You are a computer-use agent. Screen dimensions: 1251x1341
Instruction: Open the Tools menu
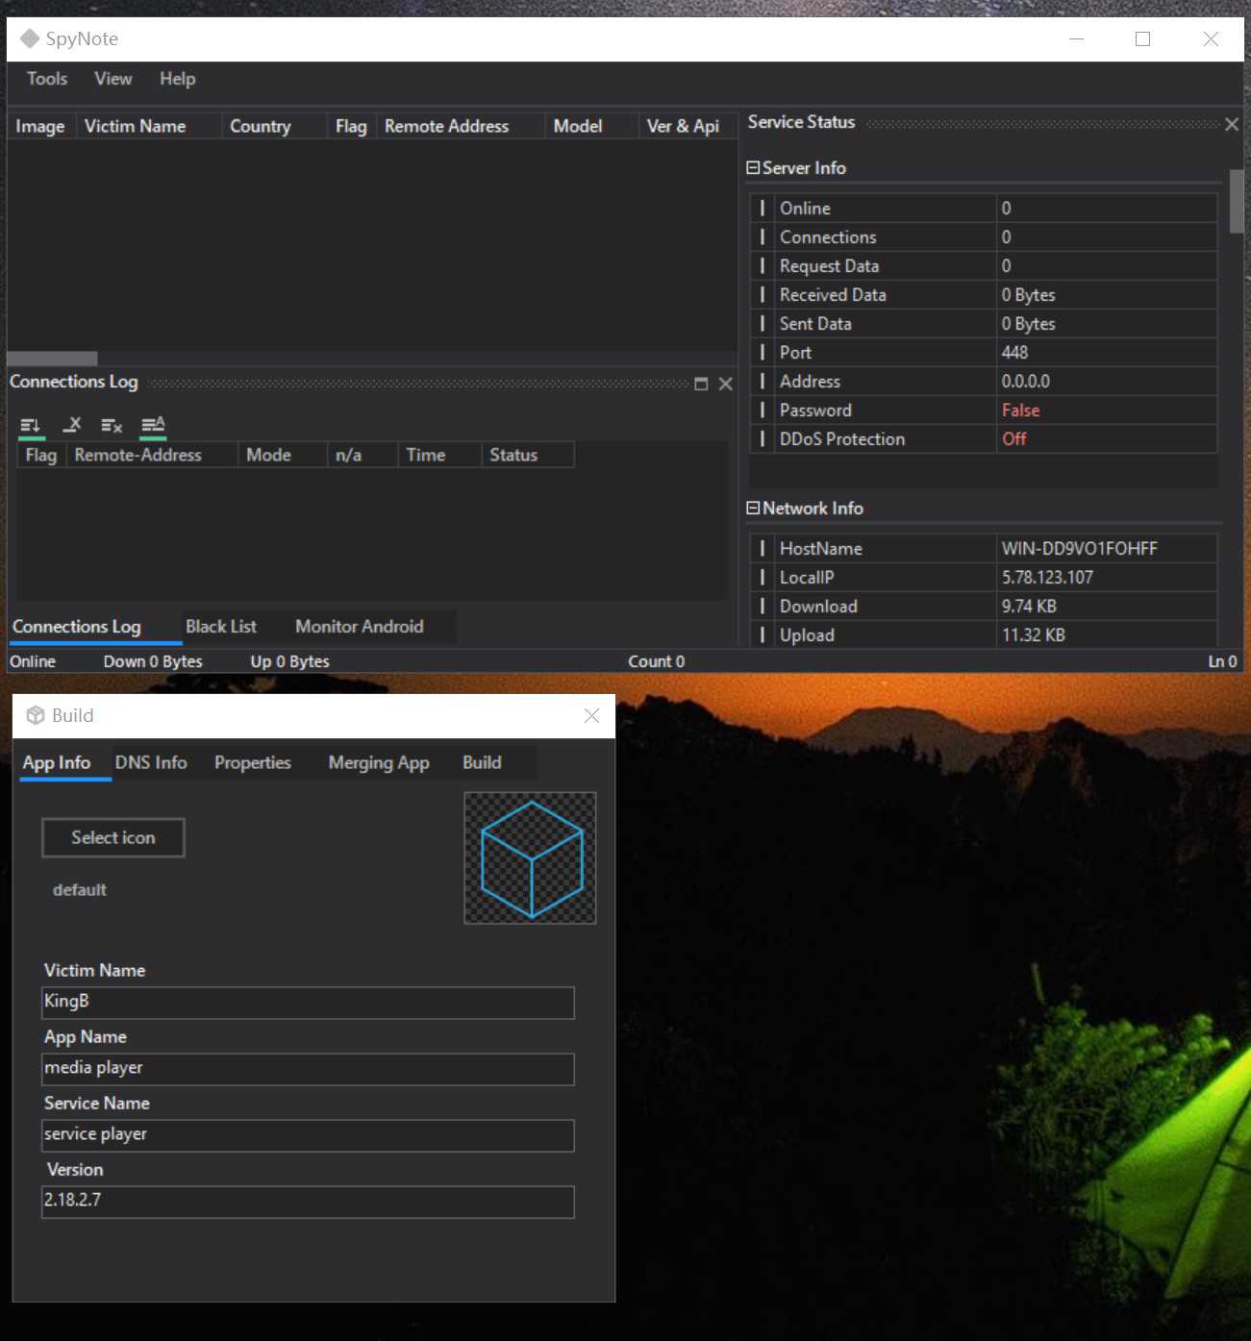[x=47, y=79]
